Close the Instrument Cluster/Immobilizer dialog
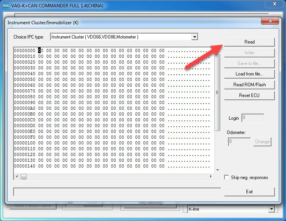The width and height of the screenshot is (286, 221). pyautogui.click(x=270, y=21)
